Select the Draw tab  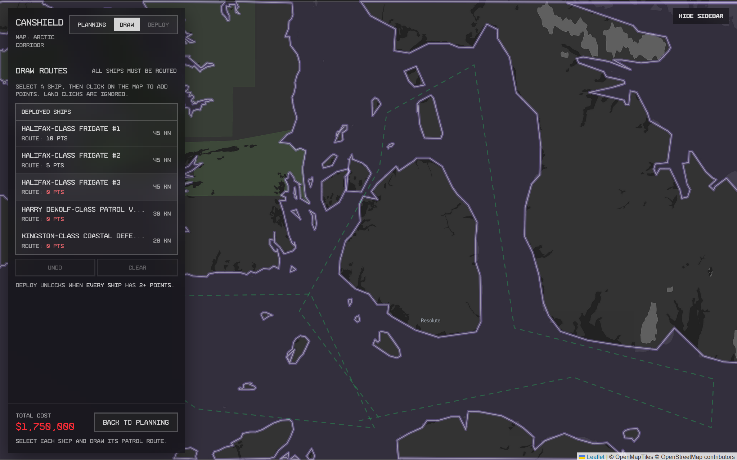(127, 24)
